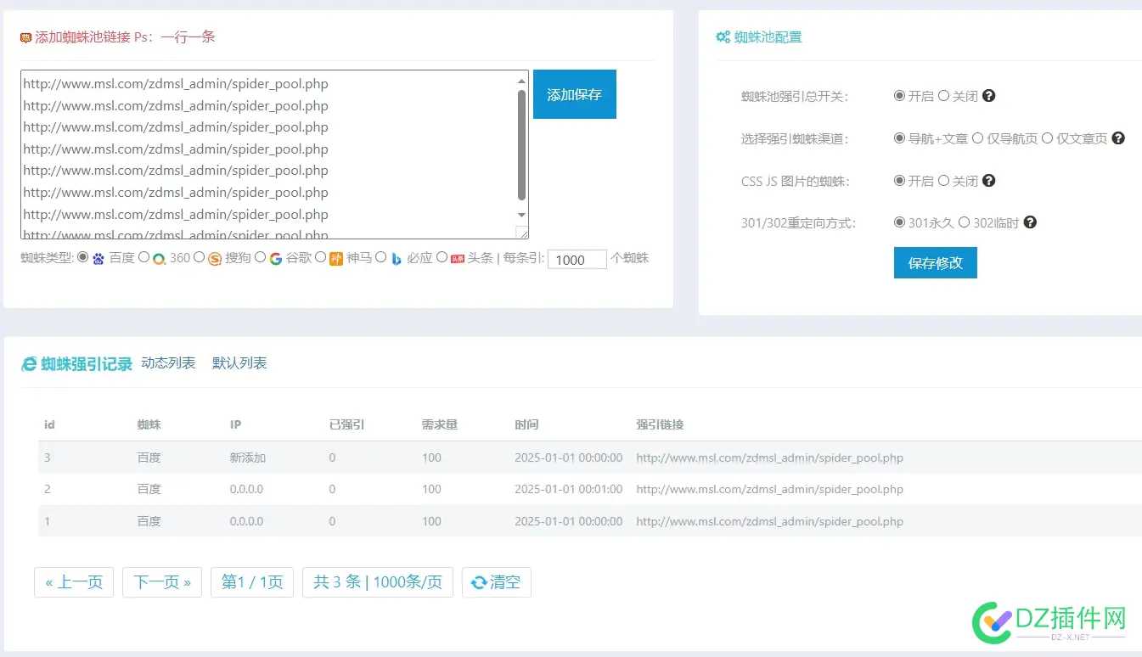Click 清空 to clear records
This screenshot has height=657, width=1142.
coord(497,582)
